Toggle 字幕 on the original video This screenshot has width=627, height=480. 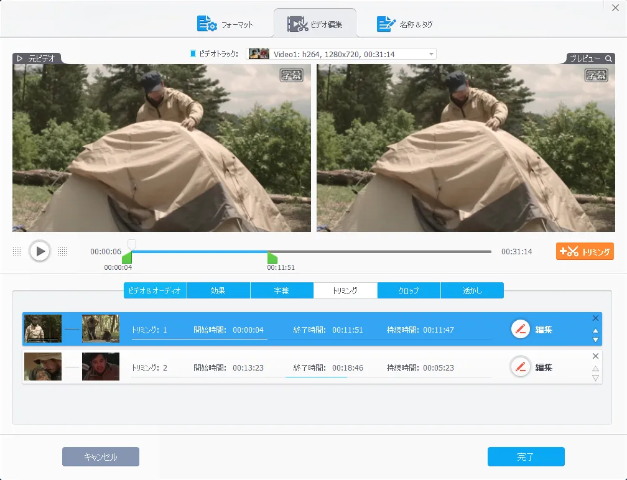(x=291, y=75)
